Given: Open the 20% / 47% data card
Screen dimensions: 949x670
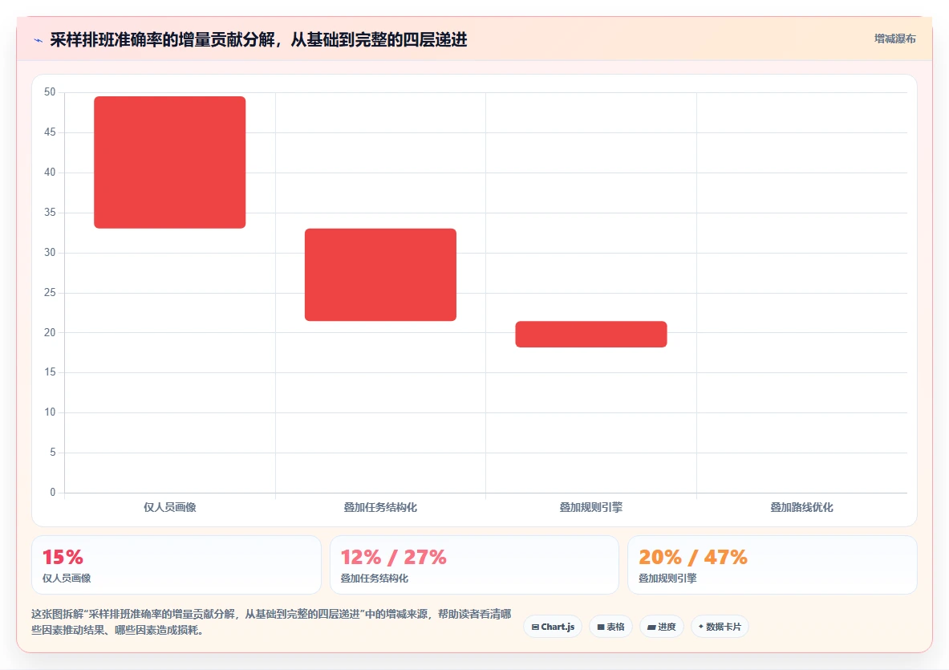Looking at the screenshot, I should click(x=773, y=565).
